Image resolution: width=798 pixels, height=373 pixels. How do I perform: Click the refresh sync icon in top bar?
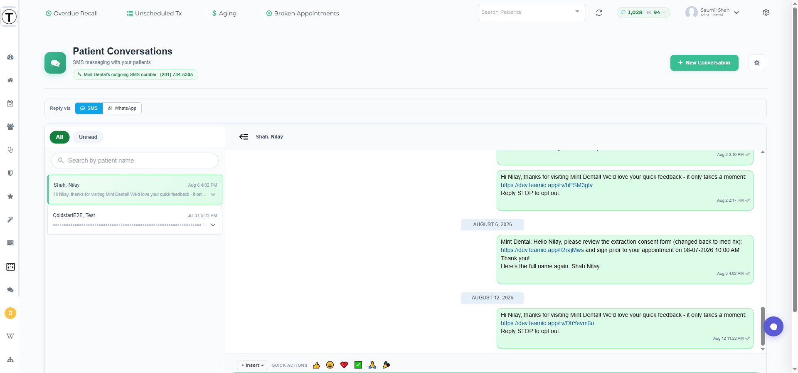(x=599, y=13)
